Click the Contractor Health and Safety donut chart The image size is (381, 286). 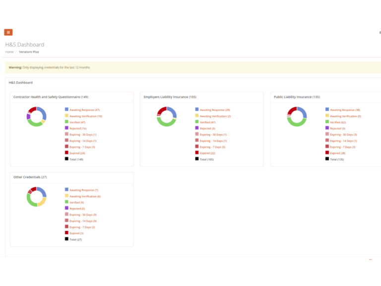(36, 117)
